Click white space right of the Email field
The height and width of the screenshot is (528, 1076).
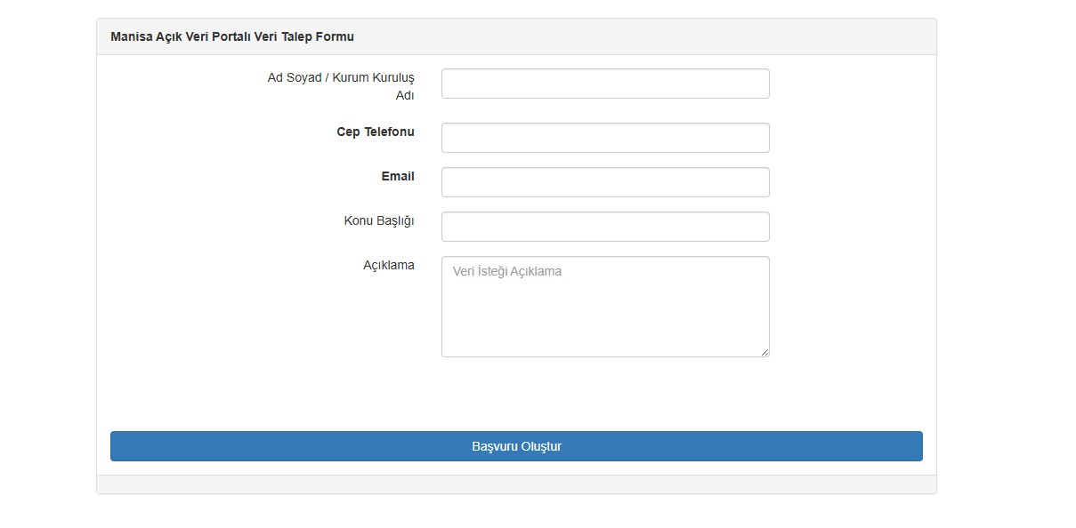[845, 182]
